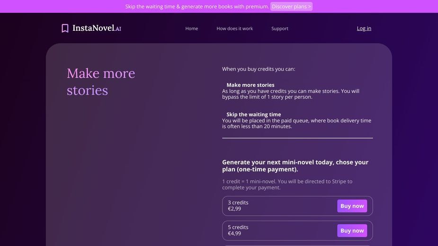Click the 'bypass the limit of 1 story' description
The height and width of the screenshot is (246, 438).
click(291, 94)
